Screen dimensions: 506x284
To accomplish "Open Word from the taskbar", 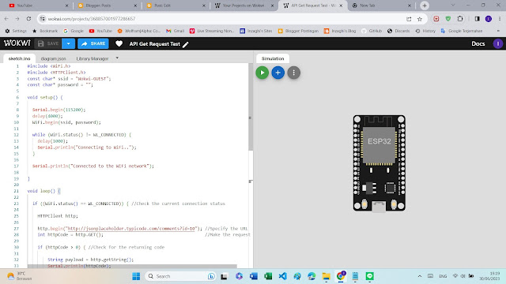I will [253, 276].
